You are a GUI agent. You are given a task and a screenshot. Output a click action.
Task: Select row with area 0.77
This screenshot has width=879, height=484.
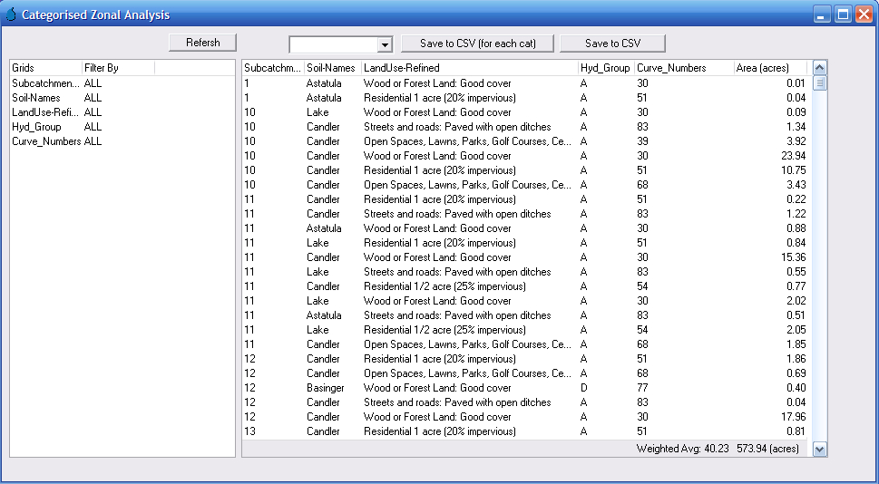tap(525, 286)
